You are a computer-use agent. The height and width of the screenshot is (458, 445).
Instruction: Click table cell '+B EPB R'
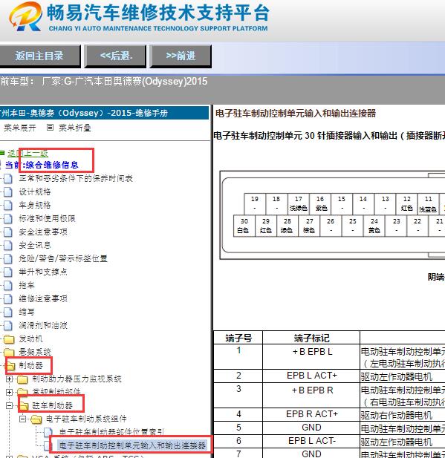click(312, 395)
